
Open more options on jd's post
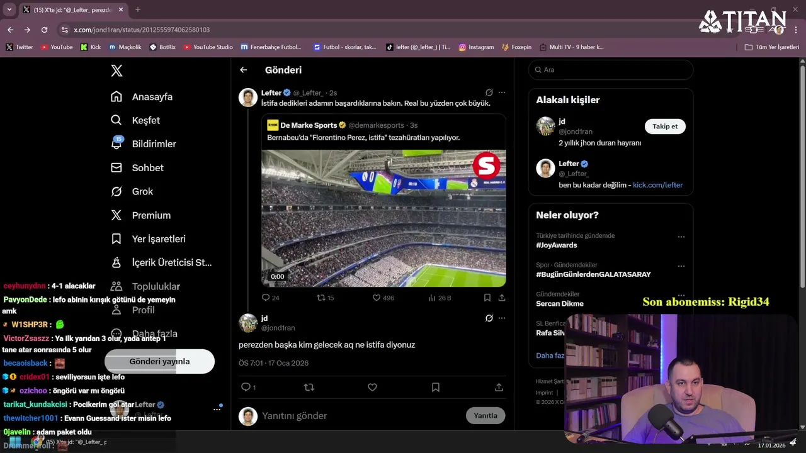502,318
